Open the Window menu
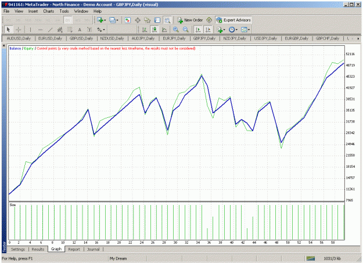 81,11
